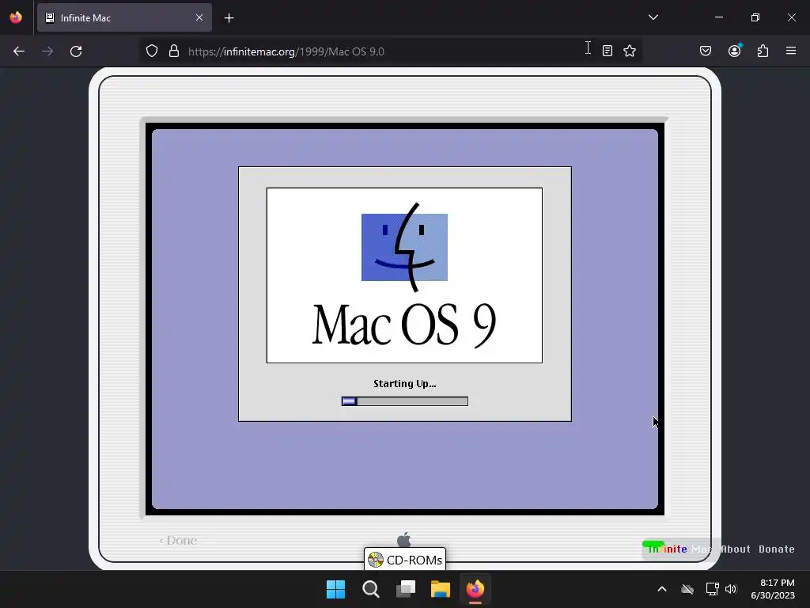Viewport: 810px width, 608px height.
Task: Open the CD-ROMs button
Action: 405,560
